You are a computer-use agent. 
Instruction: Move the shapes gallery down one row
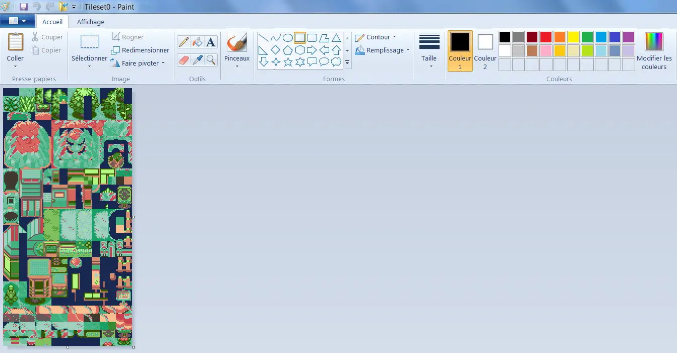coord(347,50)
